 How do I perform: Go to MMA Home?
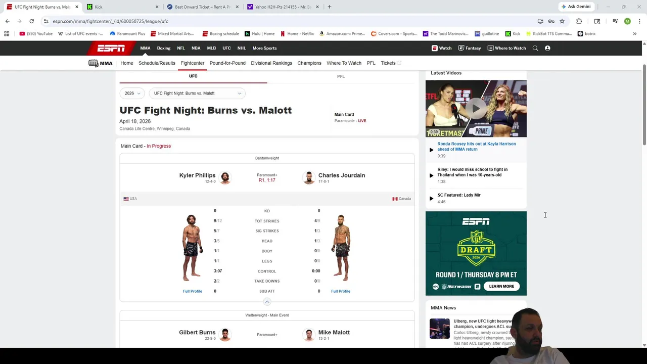pyautogui.click(x=127, y=63)
